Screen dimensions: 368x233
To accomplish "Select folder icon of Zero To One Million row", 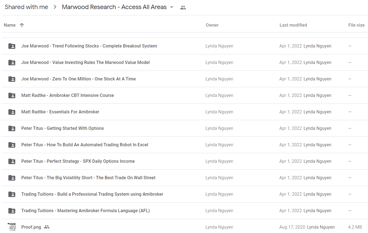I will click(12, 79).
